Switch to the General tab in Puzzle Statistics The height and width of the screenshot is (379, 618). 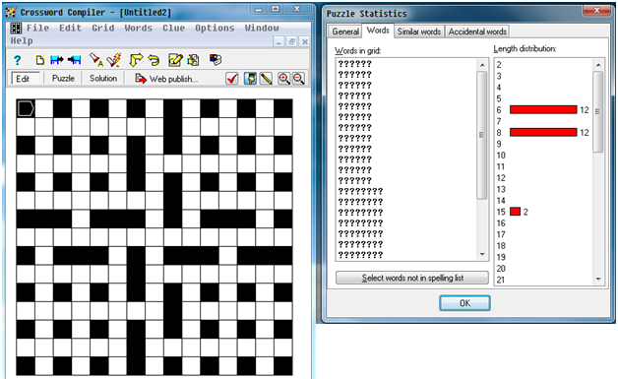[345, 32]
